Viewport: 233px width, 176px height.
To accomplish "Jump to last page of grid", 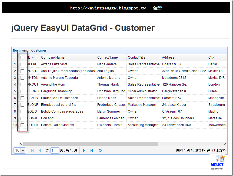I will coord(92,150).
